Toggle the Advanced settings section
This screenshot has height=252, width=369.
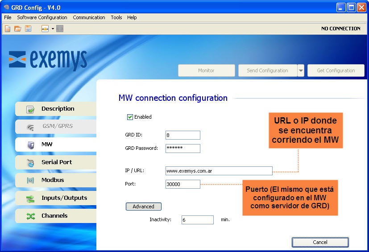143,207
